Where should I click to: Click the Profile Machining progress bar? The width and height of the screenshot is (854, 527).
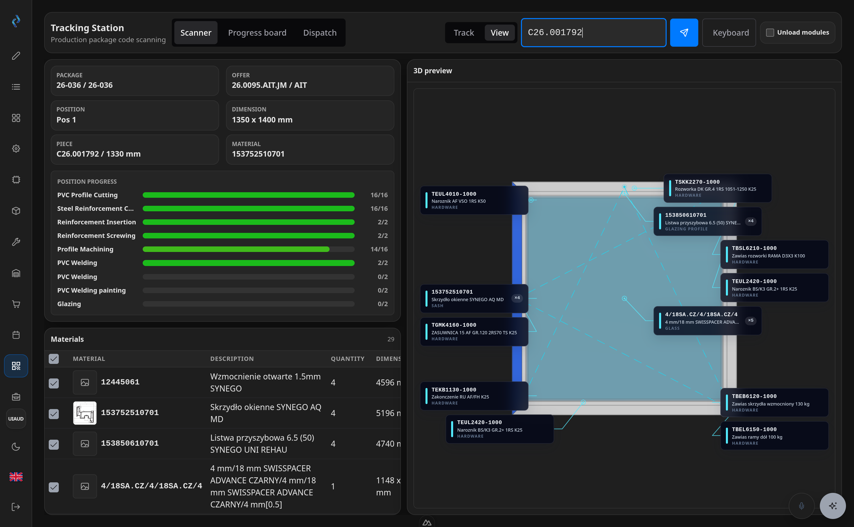(x=248, y=249)
